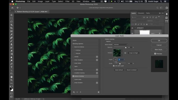Select the Lasso tool
Viewport: 178px width, 100px height.
pyautogui.click(x=11, y=22)
